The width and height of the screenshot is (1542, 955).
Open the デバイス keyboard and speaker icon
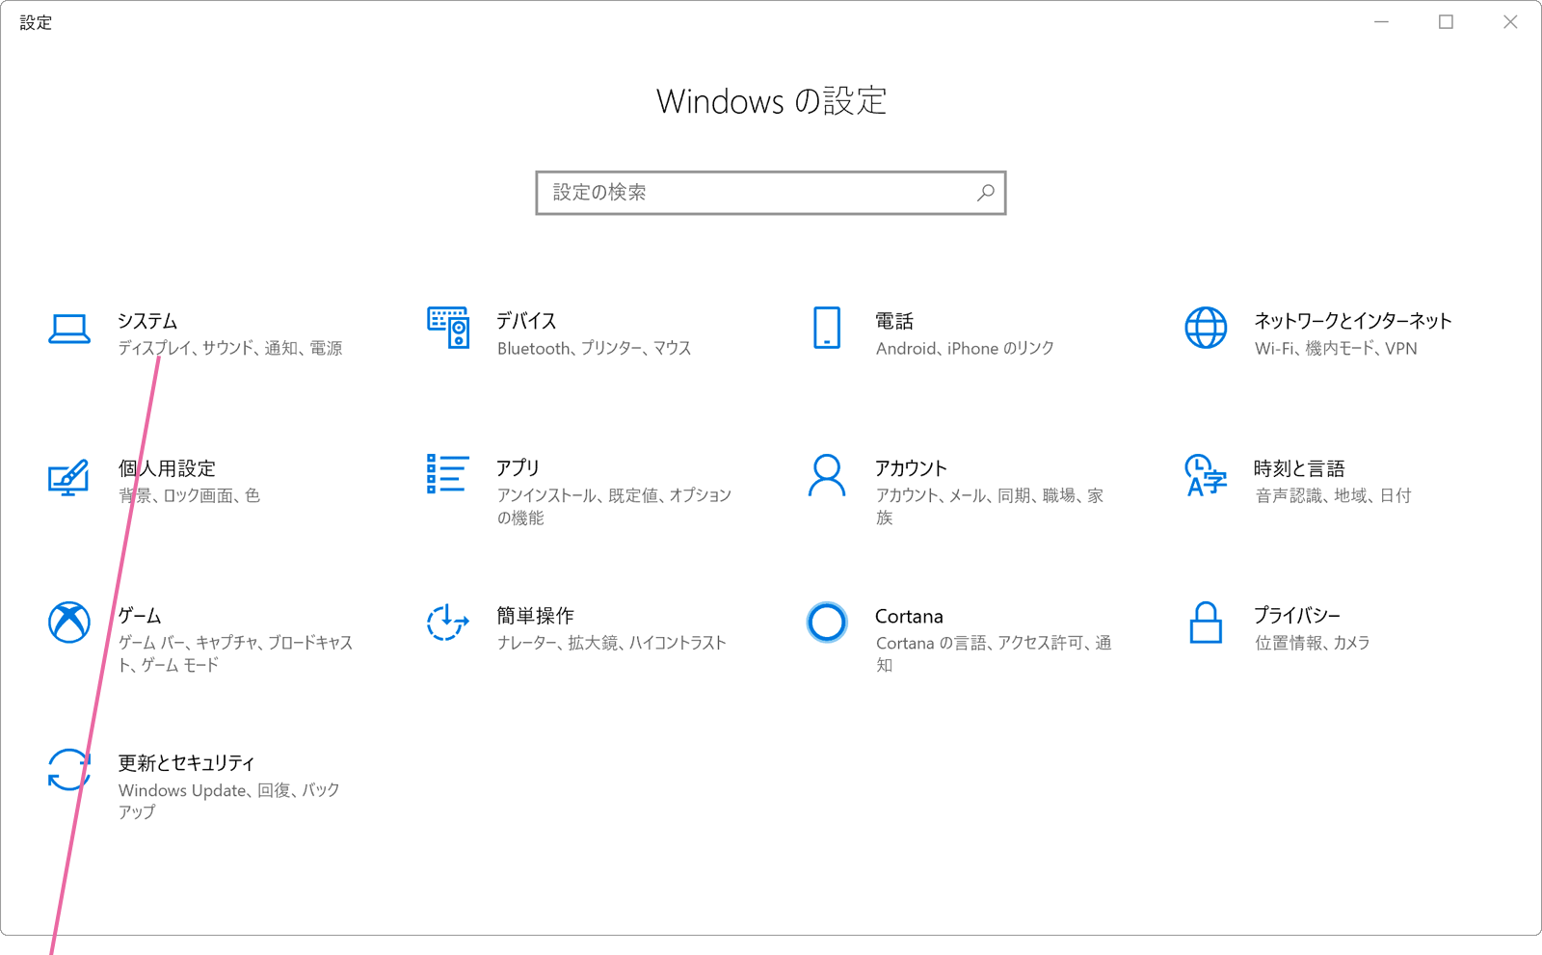[448, 329]
